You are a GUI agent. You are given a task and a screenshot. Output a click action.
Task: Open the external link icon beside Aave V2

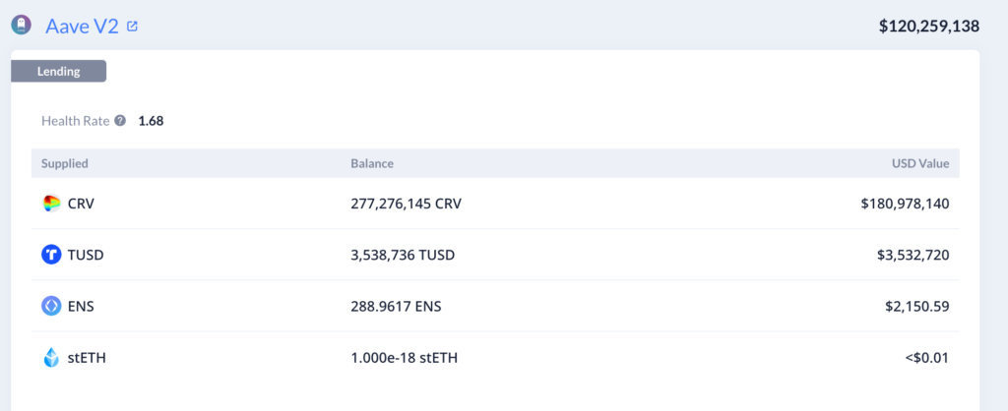133,26
